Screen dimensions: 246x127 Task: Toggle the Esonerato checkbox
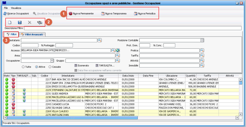coord(76,65)
